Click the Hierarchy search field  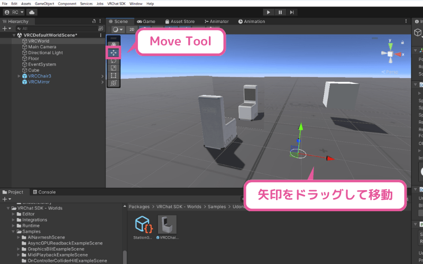(57, 29)
